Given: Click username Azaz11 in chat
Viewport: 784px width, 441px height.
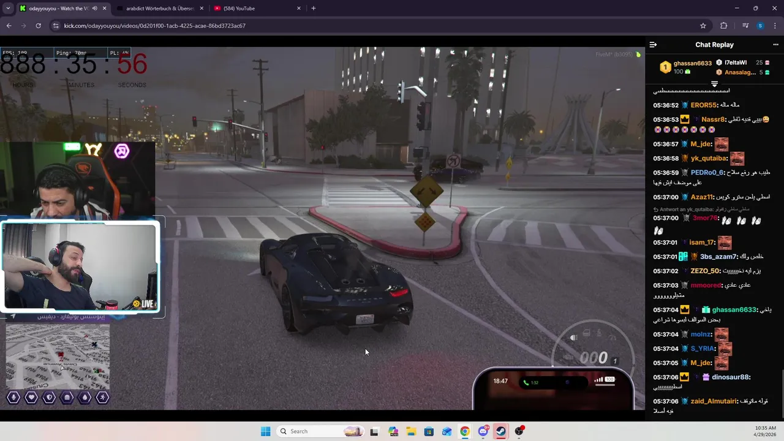Looking at the screenshot, I should (x=701, y=197).
